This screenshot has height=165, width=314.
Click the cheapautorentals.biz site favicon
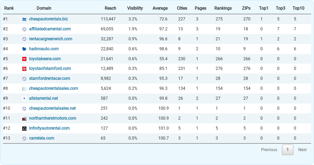(24, 19)
